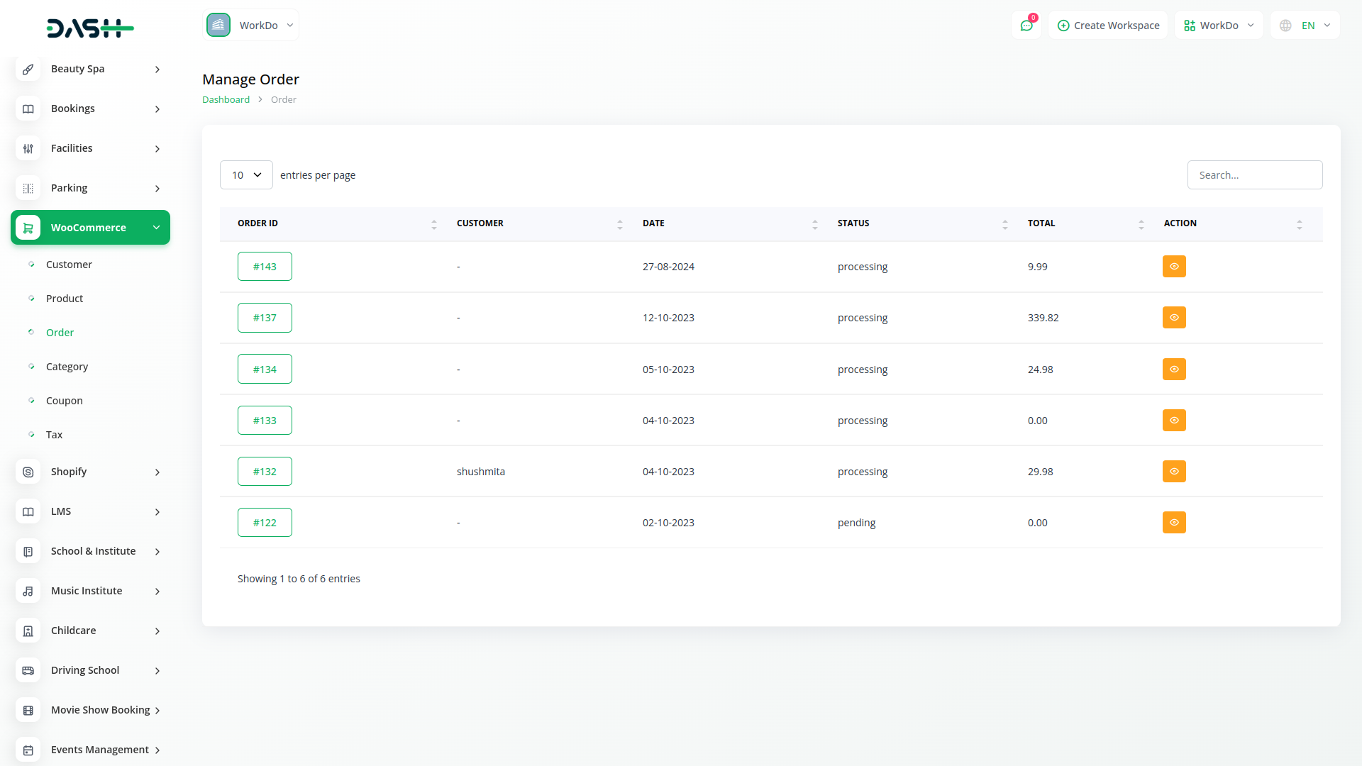Sort table by Order ID column
The width and height of the screenshot is (1362, 766).
coord(433,224)
